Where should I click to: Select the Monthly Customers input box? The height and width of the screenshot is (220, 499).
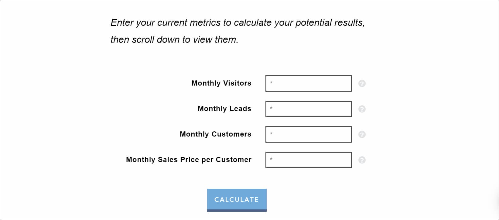pyautogui.click(x=309, y=134)
